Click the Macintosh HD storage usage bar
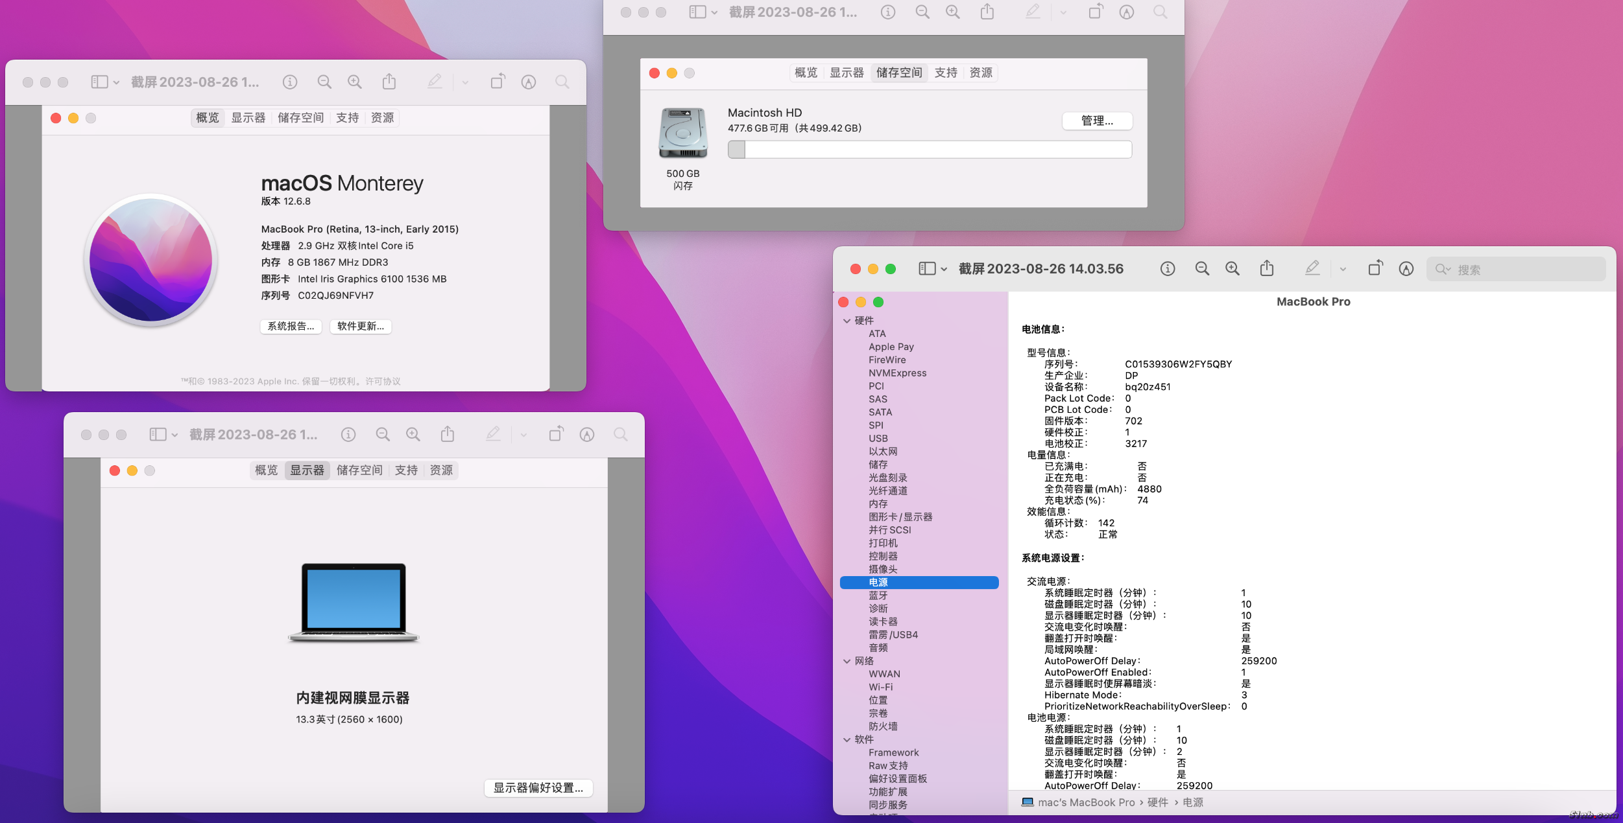1623x823 pixels. coord(930,150)
